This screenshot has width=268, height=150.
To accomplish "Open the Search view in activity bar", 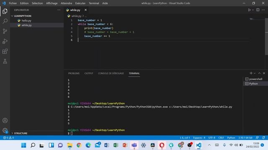I will (x=5, y=21).
